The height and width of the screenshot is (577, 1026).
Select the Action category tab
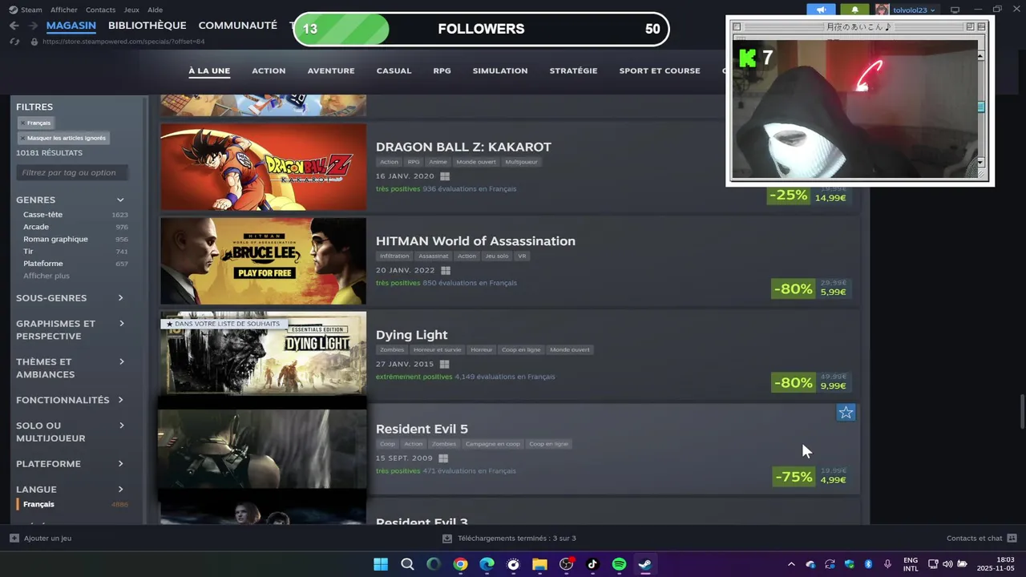tap(269, 71)
